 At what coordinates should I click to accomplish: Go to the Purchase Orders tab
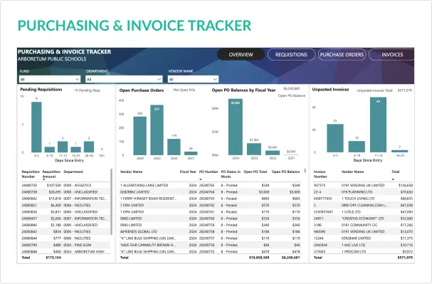(342, 55)
